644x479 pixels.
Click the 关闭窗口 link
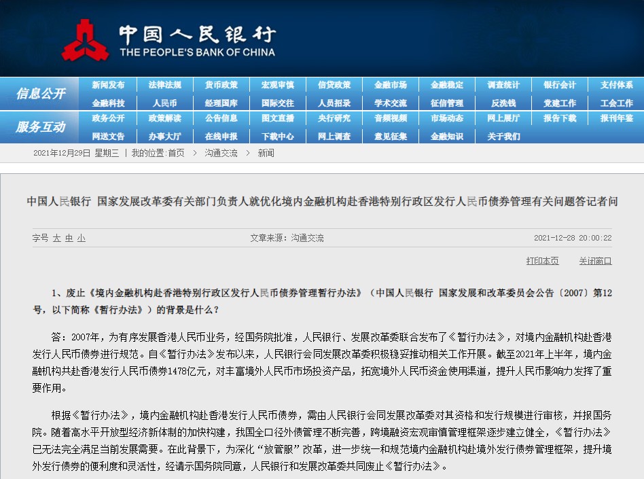[x=596, y=261]
